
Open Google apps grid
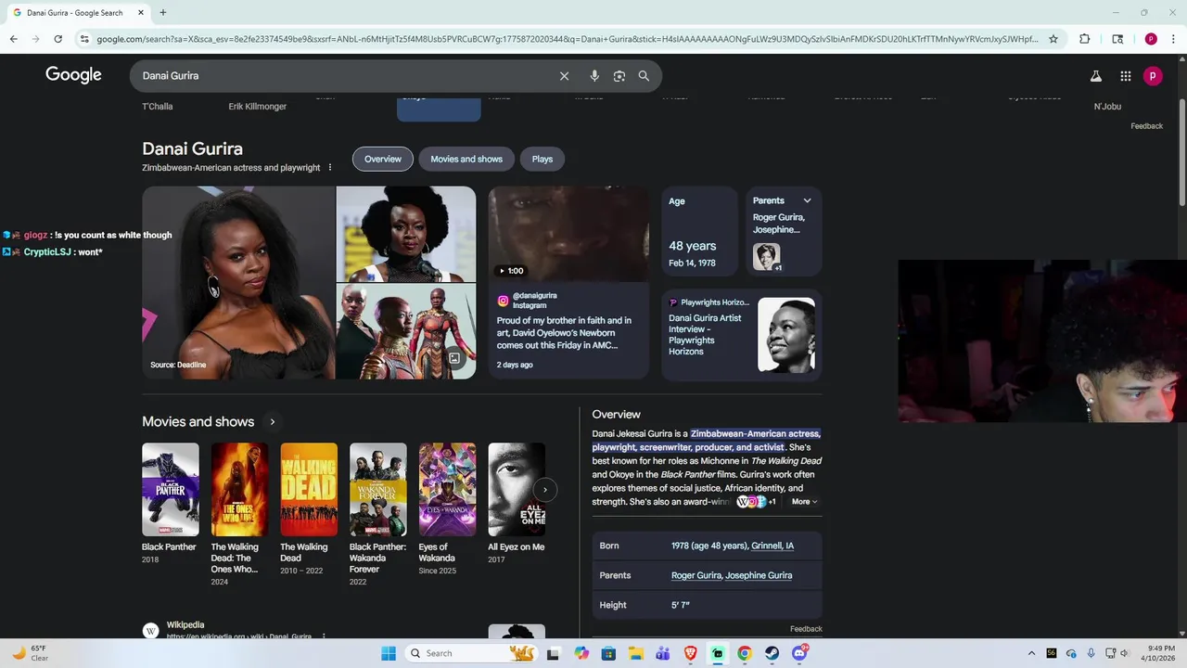(x=1125, y=76)
